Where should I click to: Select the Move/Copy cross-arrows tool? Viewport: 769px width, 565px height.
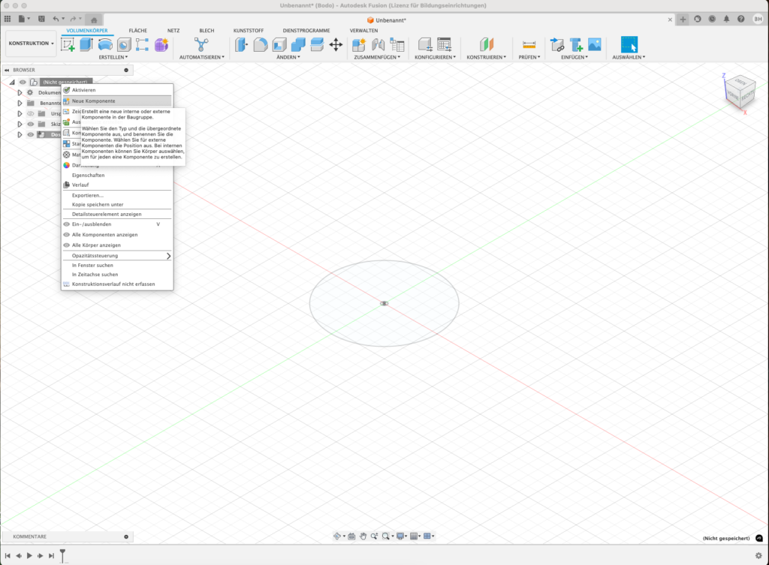tap(336, 44)
